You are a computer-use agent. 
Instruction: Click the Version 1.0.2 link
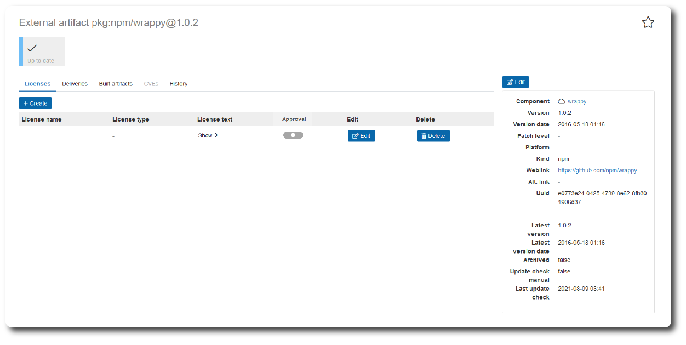pyautogui.click(x=564, y=113)
